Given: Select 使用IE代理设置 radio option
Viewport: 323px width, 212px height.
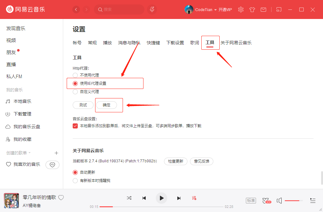Looking at the screenshot, I should [x=75, y=84].
